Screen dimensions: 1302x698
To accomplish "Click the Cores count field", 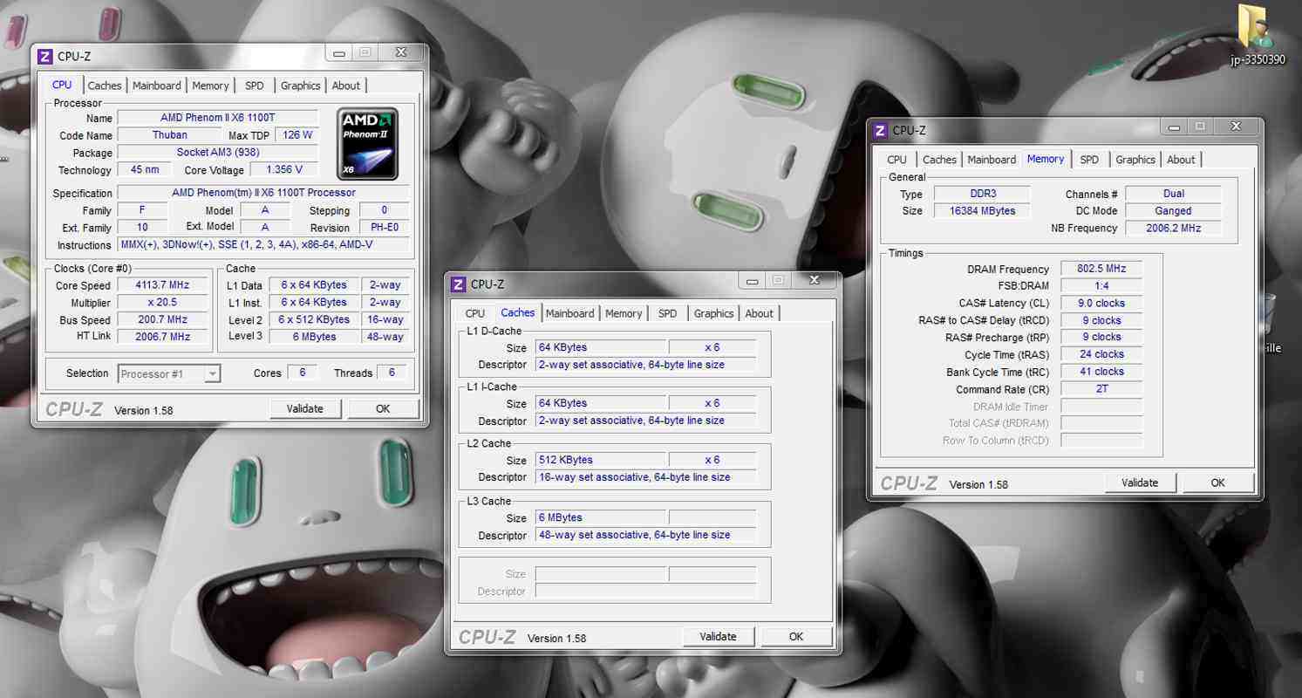I will 303,373.
